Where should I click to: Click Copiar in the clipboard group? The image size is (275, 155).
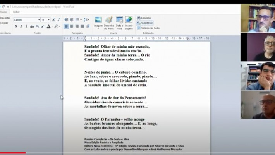pyautogui.click(x=4, y=23)
